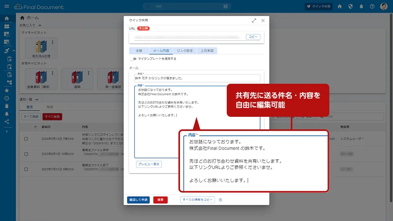Open the clock history icon in sidebar
The image size is (393, 221).
pos(7,98)
